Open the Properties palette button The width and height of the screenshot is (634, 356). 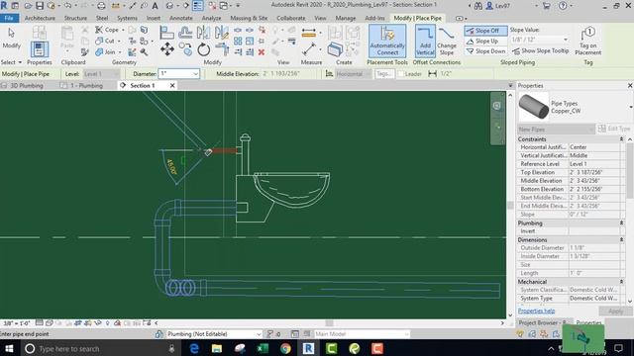pyautogui.click(x=40, y=49)
